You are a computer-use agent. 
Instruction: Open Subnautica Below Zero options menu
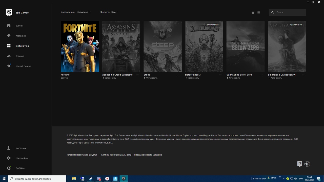262,75
